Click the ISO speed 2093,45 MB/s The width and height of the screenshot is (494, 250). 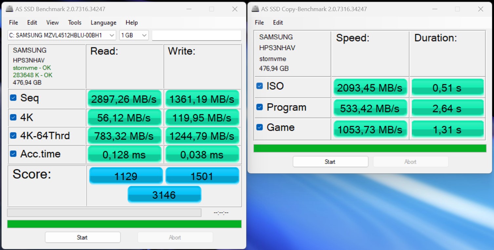click(370, 87)
